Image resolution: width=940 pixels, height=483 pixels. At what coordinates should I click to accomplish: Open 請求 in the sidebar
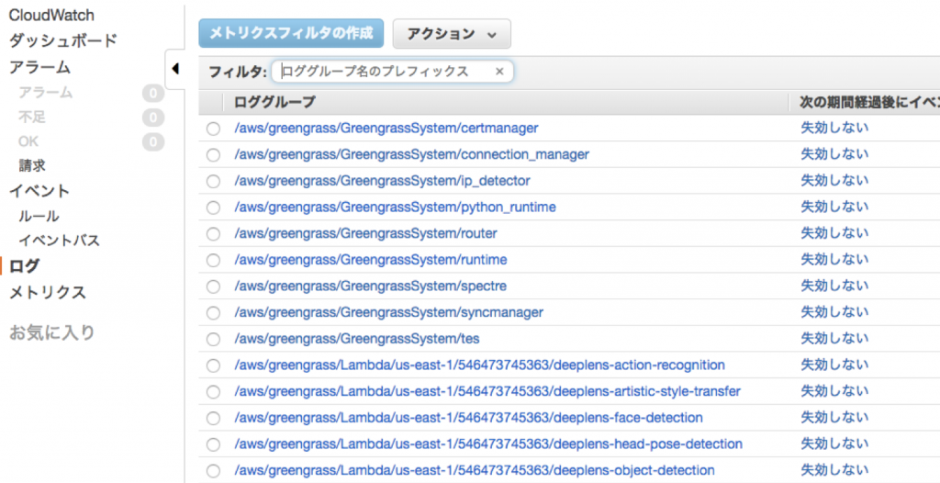pos(32,165)
